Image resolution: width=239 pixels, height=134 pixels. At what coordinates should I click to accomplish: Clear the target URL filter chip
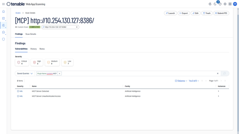77,27
